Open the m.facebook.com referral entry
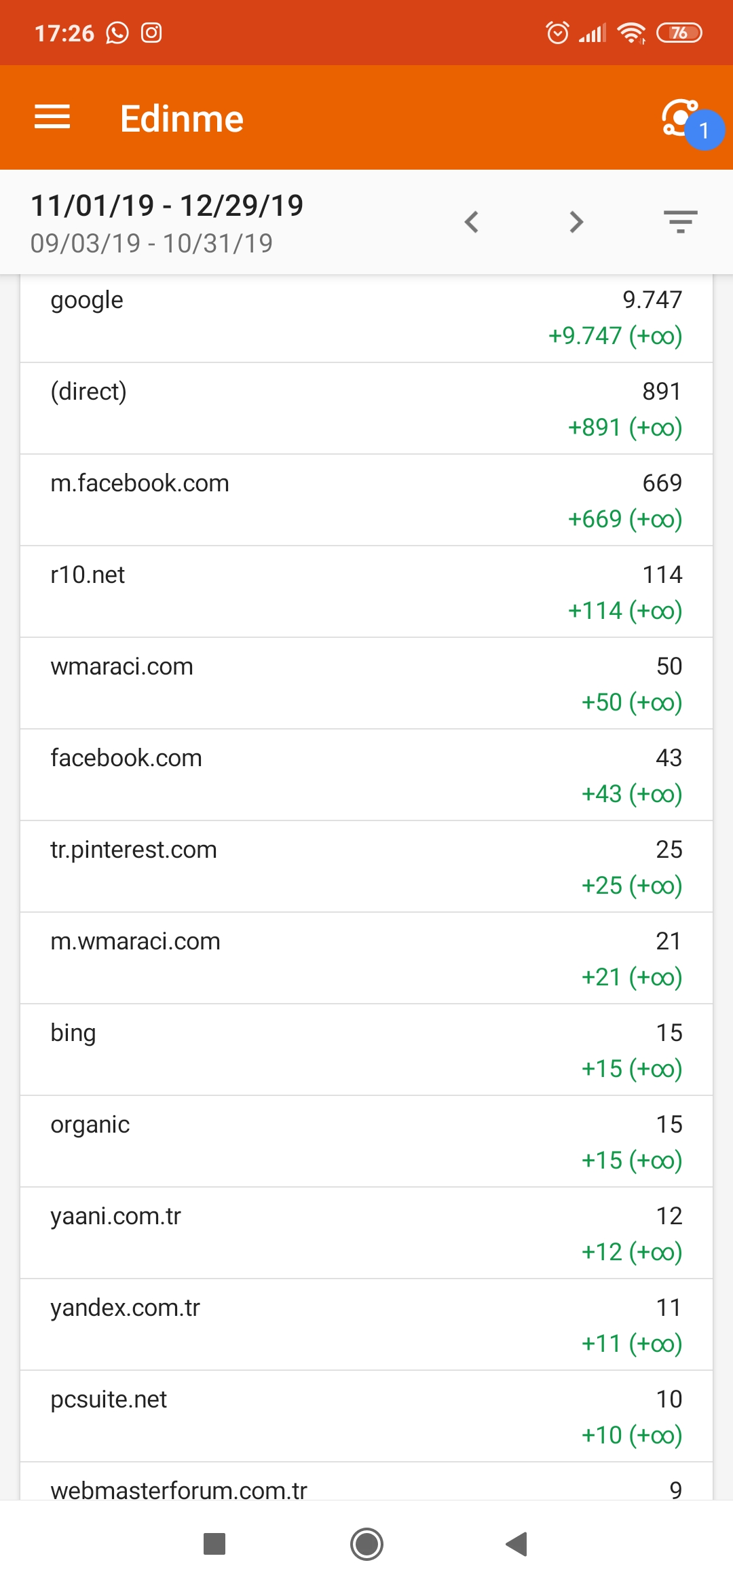The image size is (733, 1588). pyautogui.click(x=366, y=500)
